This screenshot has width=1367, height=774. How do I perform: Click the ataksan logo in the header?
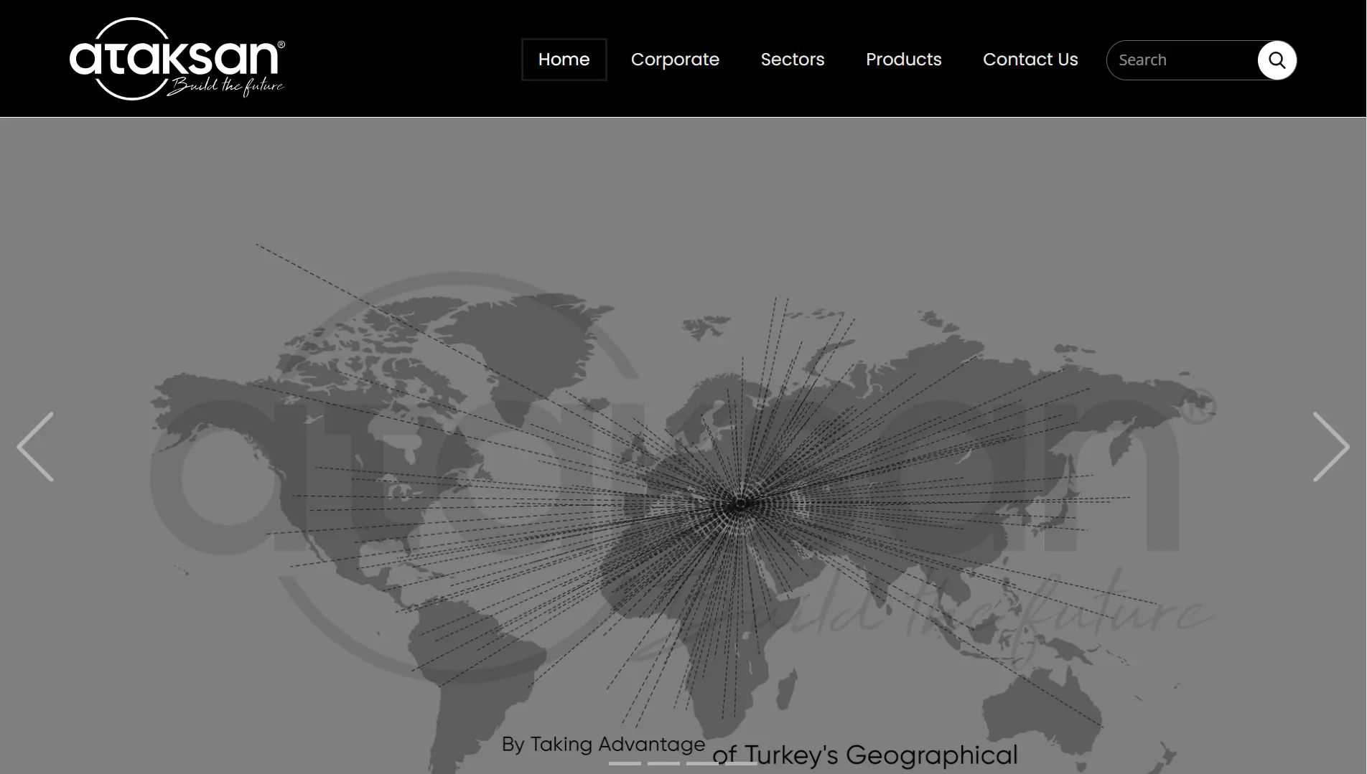176,58
